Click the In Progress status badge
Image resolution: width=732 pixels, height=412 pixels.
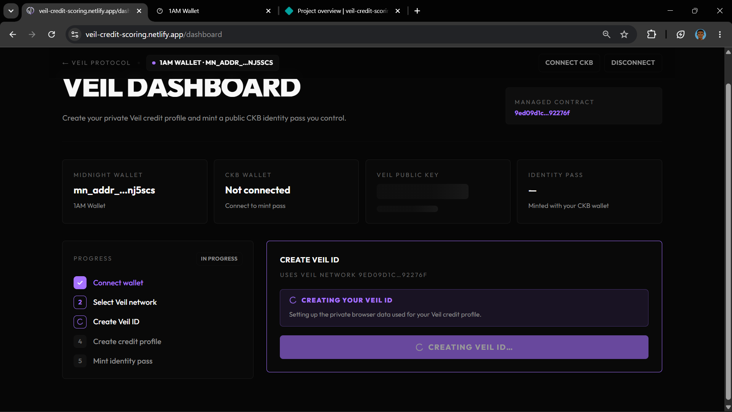pyautogui.click(x=219, y=259)
